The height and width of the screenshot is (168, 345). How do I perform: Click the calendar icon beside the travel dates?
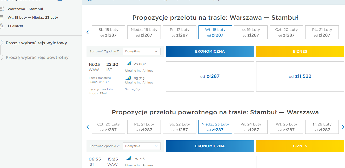[x=2, y=18]
